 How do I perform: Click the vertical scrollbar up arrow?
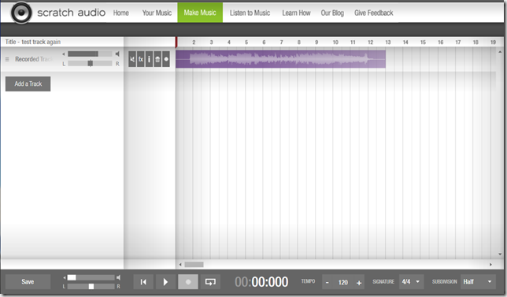pos(500,52)
